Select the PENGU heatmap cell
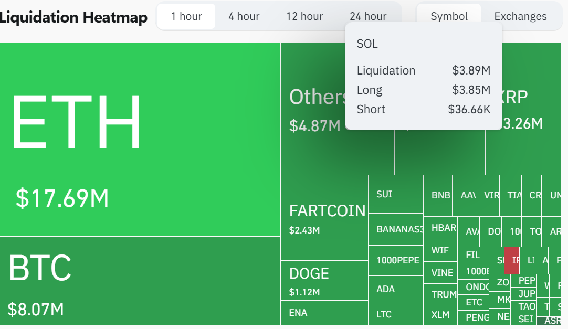Viewport: 568px width, 329px height. pyautogui.click(x=473, y=317)
